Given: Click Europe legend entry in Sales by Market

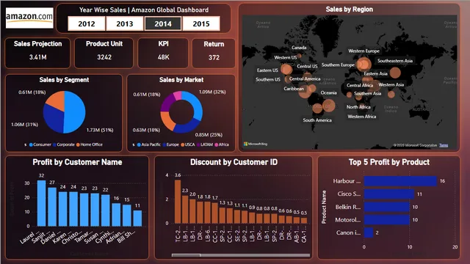Looking at the screenshot, I should [x=170, y=144].
